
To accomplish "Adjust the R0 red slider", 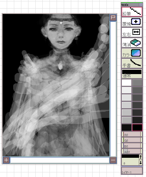I will (132, 134).
